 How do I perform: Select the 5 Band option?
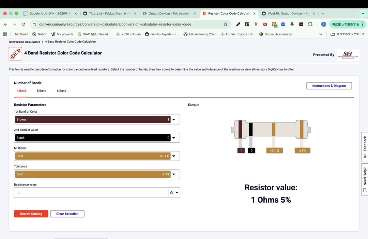[x=41, y=91]
